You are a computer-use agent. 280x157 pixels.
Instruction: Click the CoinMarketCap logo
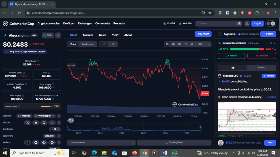pos(18,23)
